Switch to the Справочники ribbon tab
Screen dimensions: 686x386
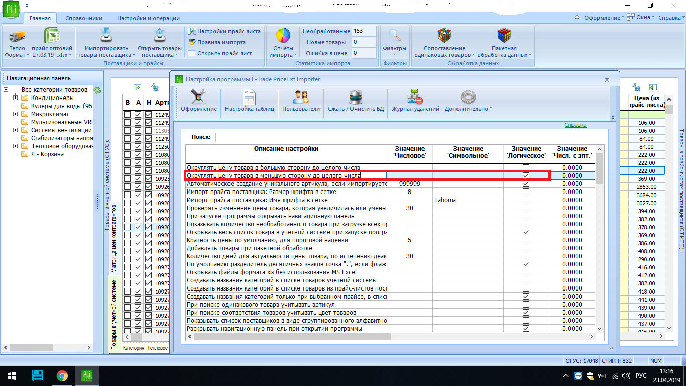click(84, 18)
